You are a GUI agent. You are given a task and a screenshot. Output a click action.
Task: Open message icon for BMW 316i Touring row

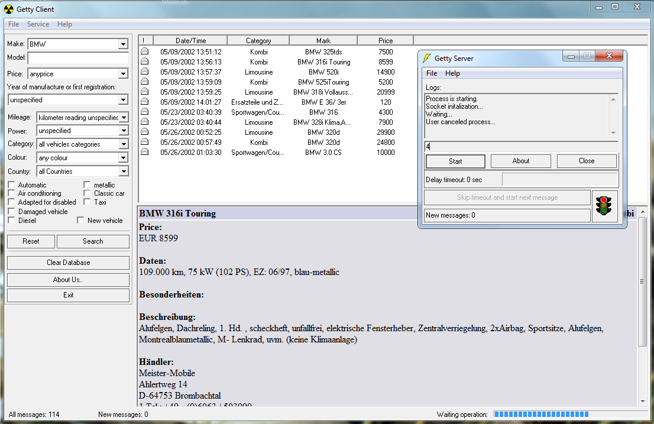[x=144, y=62]
